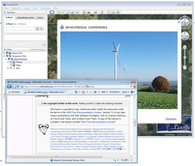This screenshot has width=195, height=166.
Task: Open the Discussion link in balloon
Action: pyautogui.click(x=171, y=119)
